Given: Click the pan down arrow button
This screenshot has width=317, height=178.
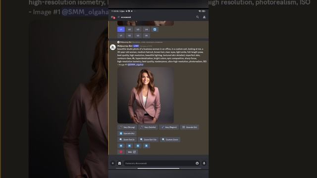Looking at the screenshot, I should tap(147, 146).
